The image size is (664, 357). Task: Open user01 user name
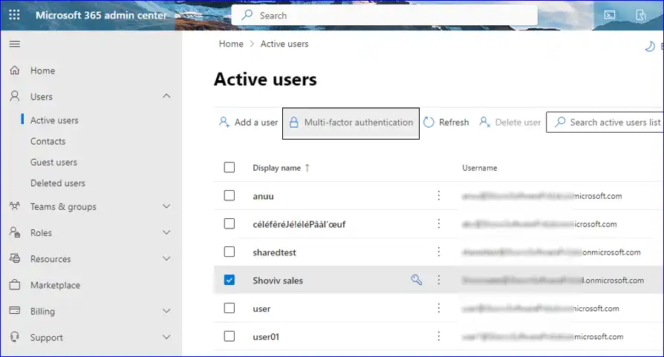click(266, 337)
